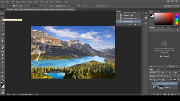
Task: Create new document from current state
Action: pyautogui.click(x=130, y=24)
